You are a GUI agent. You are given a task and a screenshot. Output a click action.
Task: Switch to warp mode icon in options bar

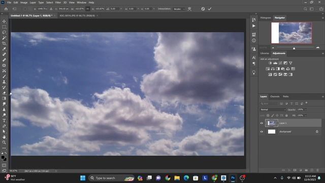(x=189, y=9)
